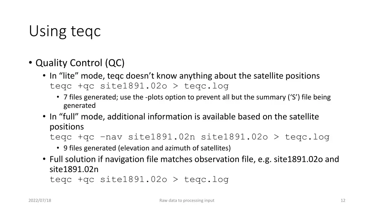Viewport: 374px width, 210px height.
Task: Click footer text "Raw data to processing input"
Action: (x=187, y=200)
